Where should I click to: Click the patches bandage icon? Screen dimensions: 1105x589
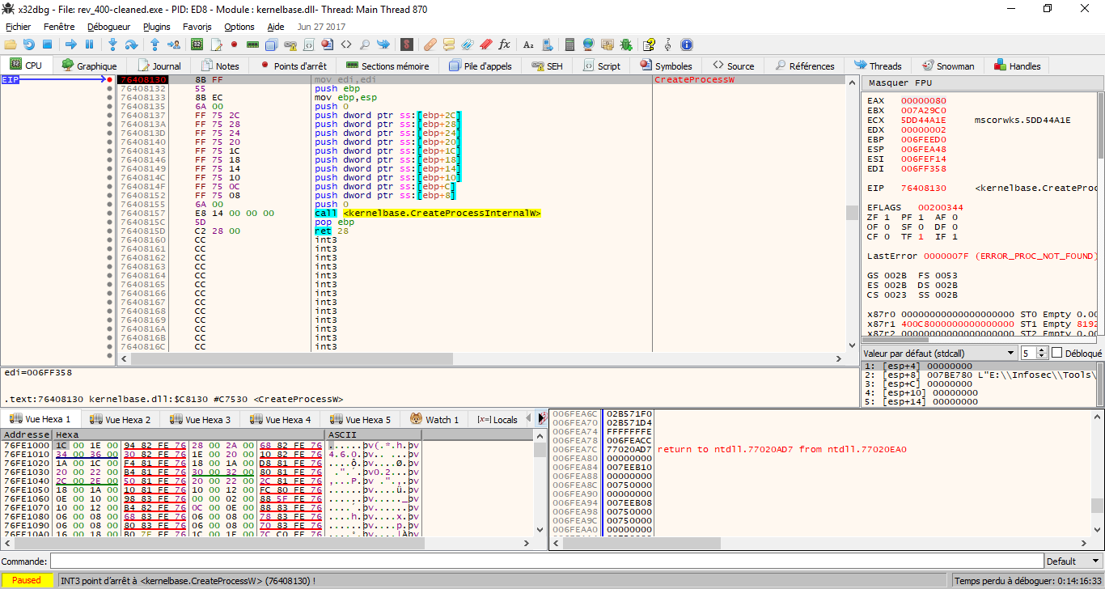[430, 44]
